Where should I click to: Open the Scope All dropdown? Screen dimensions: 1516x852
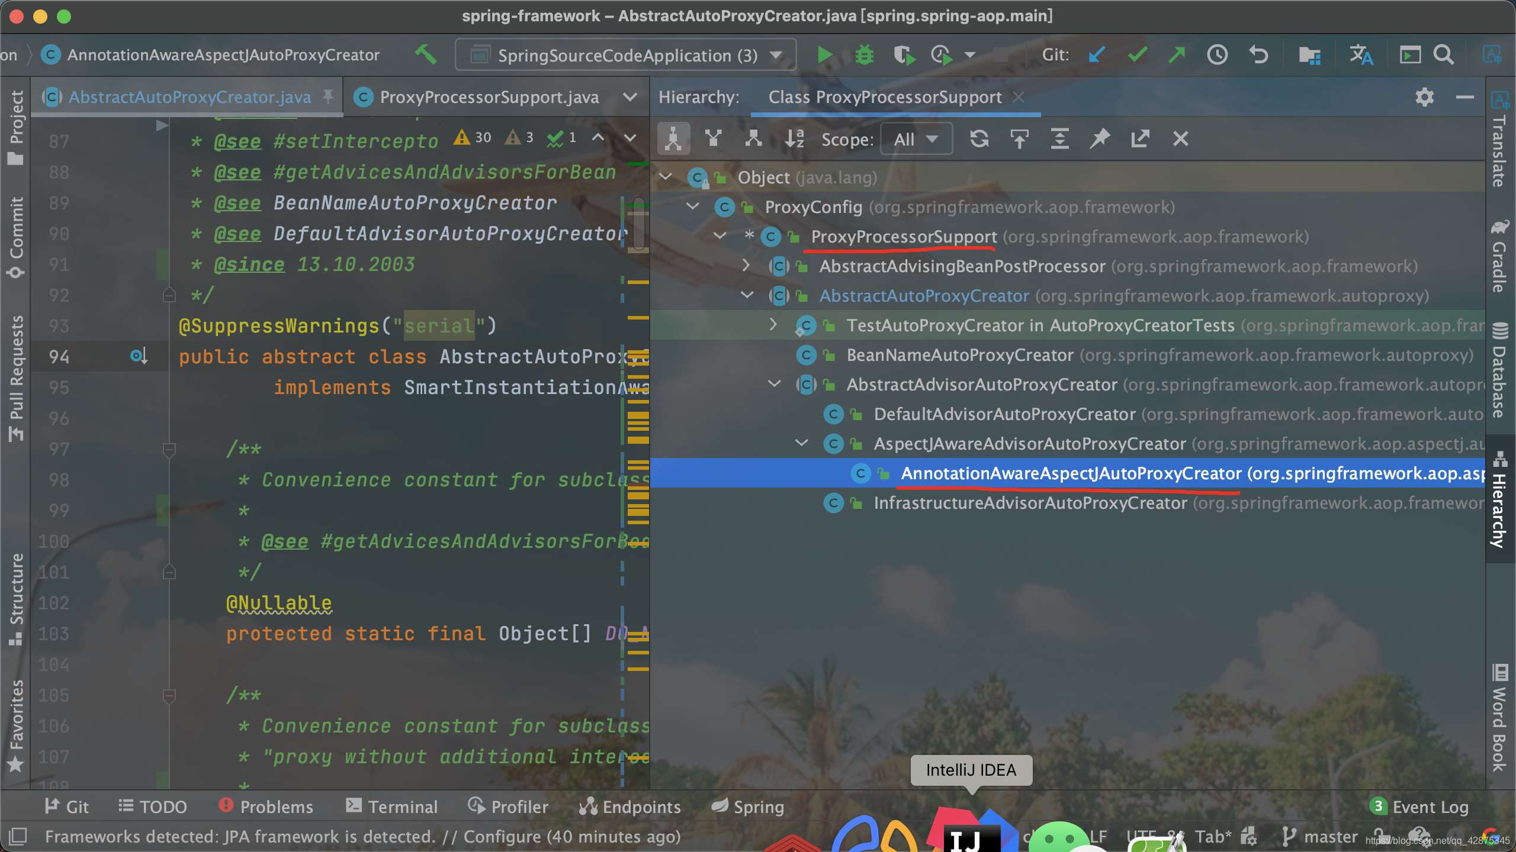click(x=916, y=139)
